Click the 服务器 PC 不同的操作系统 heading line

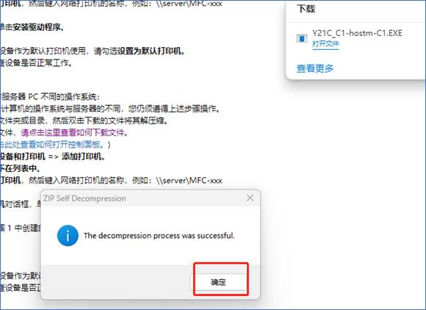tap(50, 97)
